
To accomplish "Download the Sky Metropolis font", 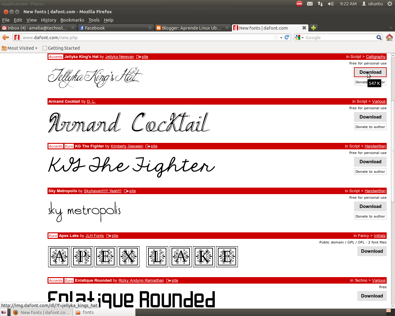I will pos(370,206).
